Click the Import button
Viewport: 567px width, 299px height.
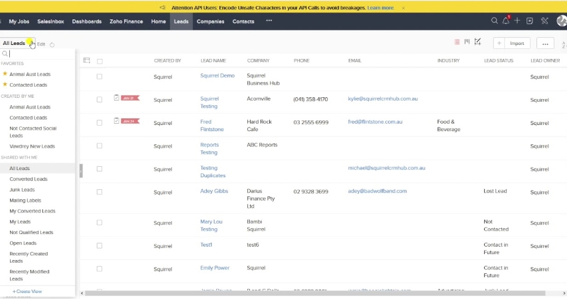coord(517,43)
